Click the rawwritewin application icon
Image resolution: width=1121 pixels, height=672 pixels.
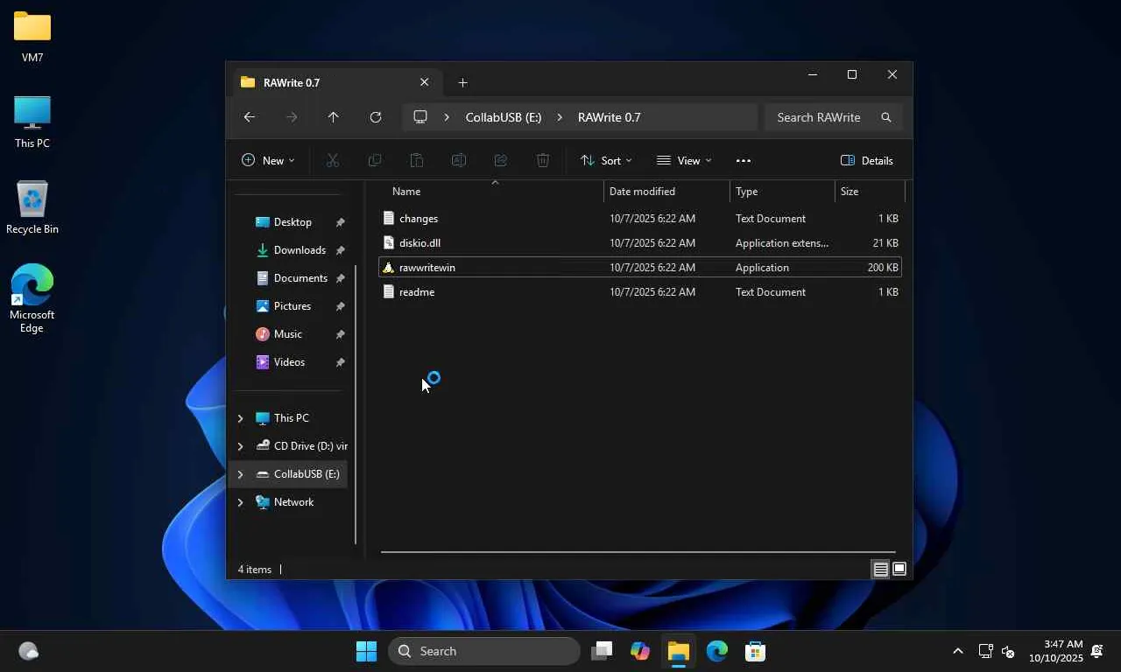tap(388, 268)
